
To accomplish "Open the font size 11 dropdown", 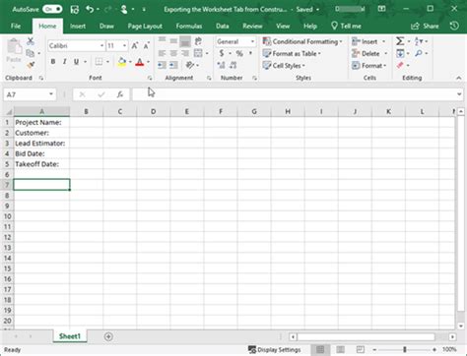I will coord(124,46).
